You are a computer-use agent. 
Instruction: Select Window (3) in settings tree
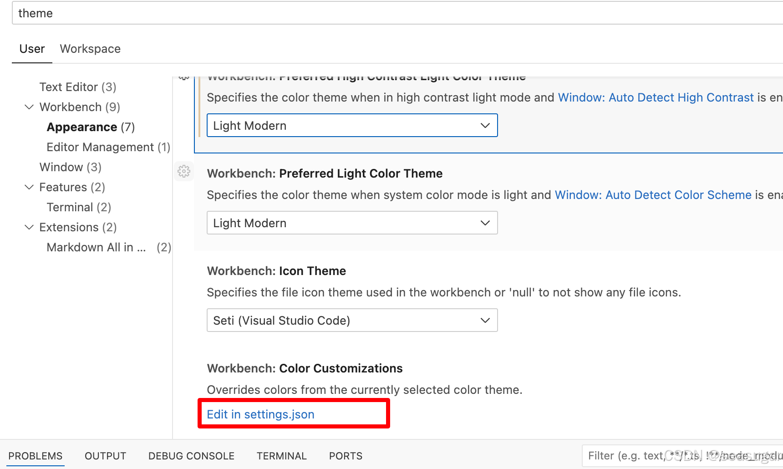pyautogui.click(x=71, y=167)
